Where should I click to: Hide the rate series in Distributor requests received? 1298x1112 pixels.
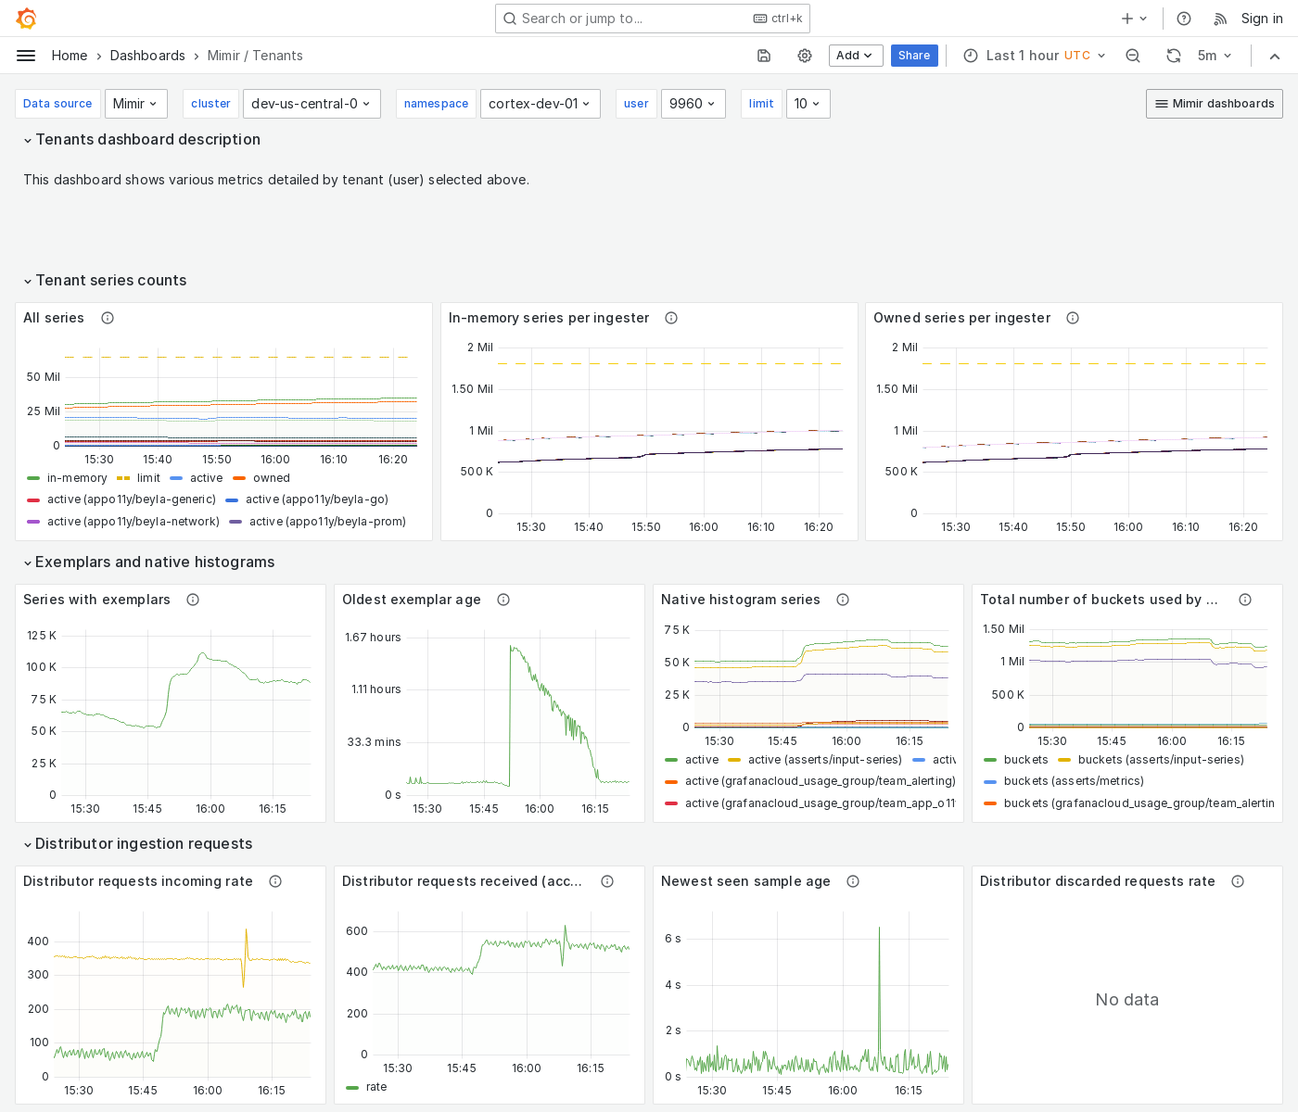[375, 1087]
